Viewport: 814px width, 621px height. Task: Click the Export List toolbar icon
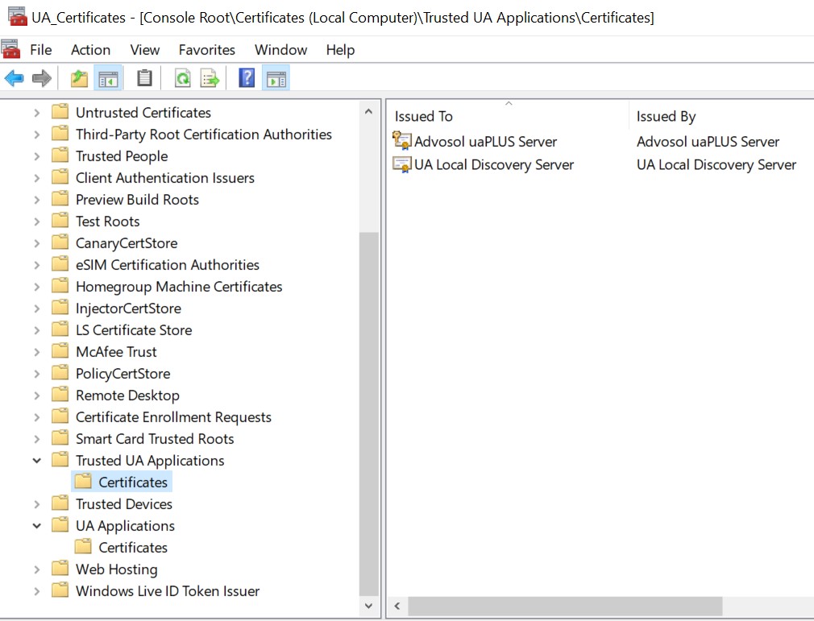click(x=210, y=78)
